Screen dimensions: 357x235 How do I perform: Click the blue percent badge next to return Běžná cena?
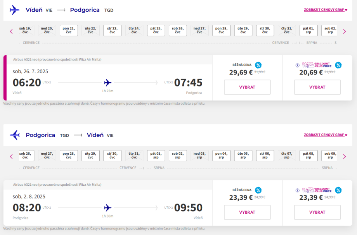click(x=258, y=190)
